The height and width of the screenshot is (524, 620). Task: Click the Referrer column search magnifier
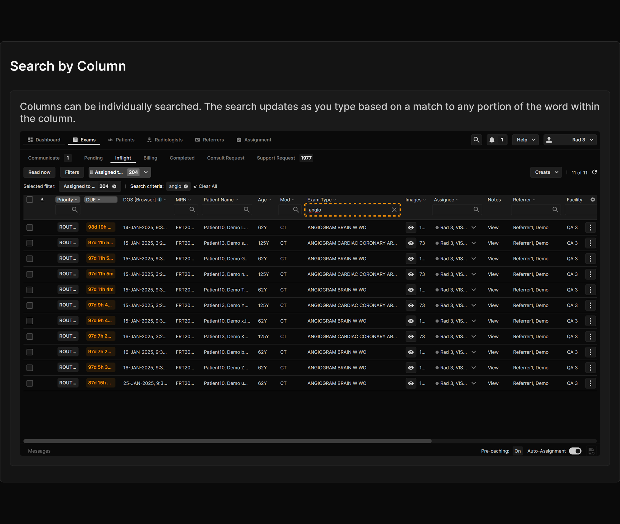555,210
